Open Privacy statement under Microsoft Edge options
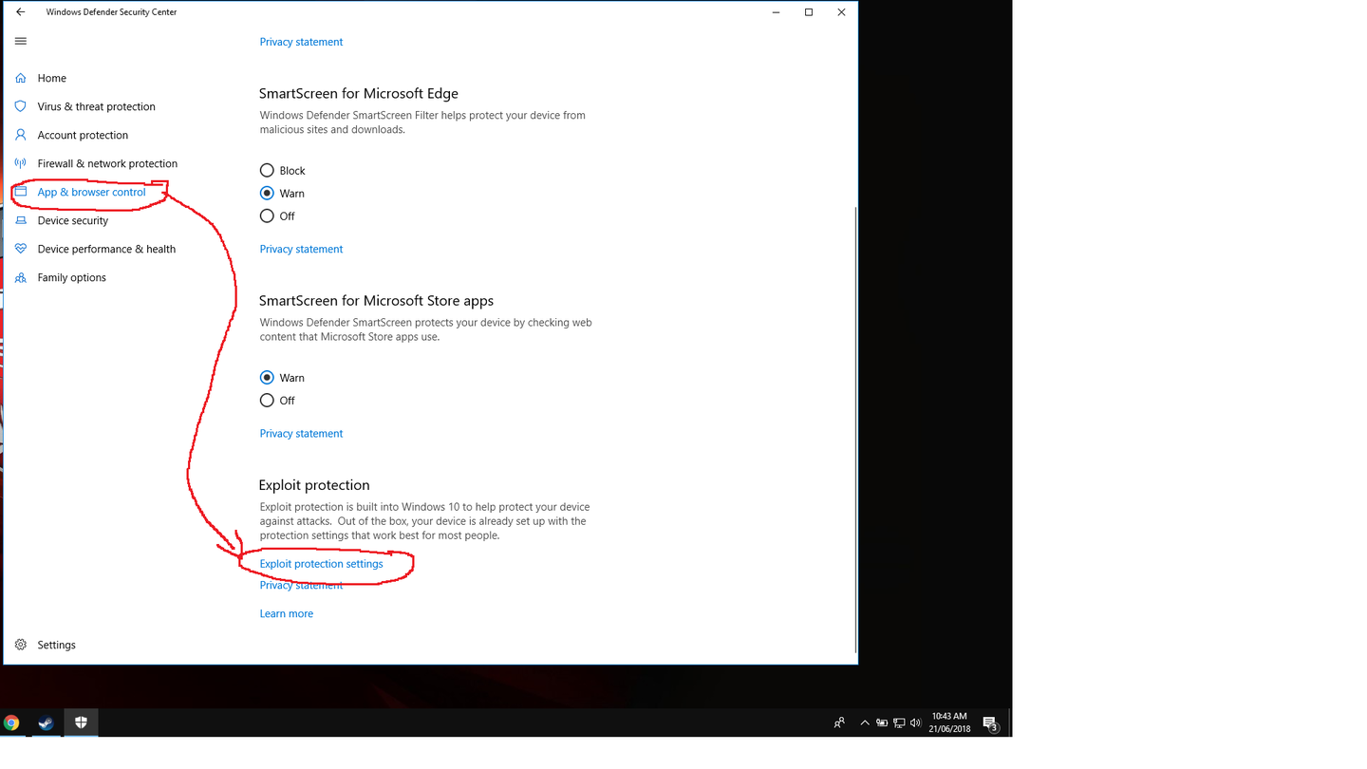Viewport: 1367px width, 769px height. click(x=301, y=249)
